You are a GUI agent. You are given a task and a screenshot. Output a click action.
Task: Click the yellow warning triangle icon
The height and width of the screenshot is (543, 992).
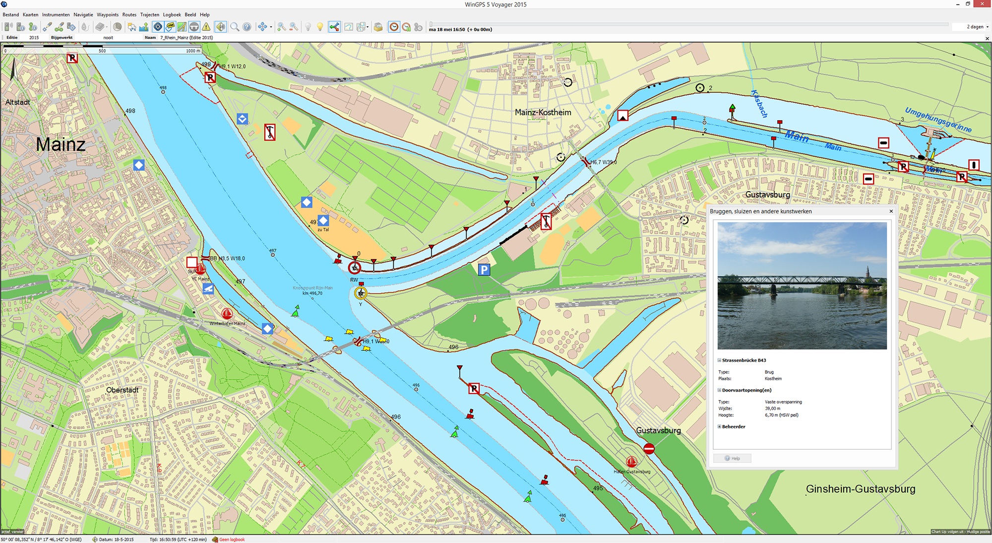click(x=206, y=27)
